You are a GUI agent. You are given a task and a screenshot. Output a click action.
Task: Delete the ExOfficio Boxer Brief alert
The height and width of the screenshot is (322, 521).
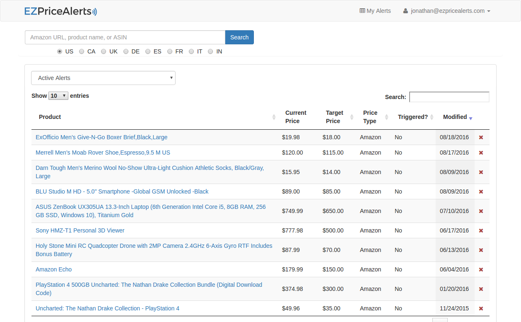pyautogui.click(x=481, y=138)
